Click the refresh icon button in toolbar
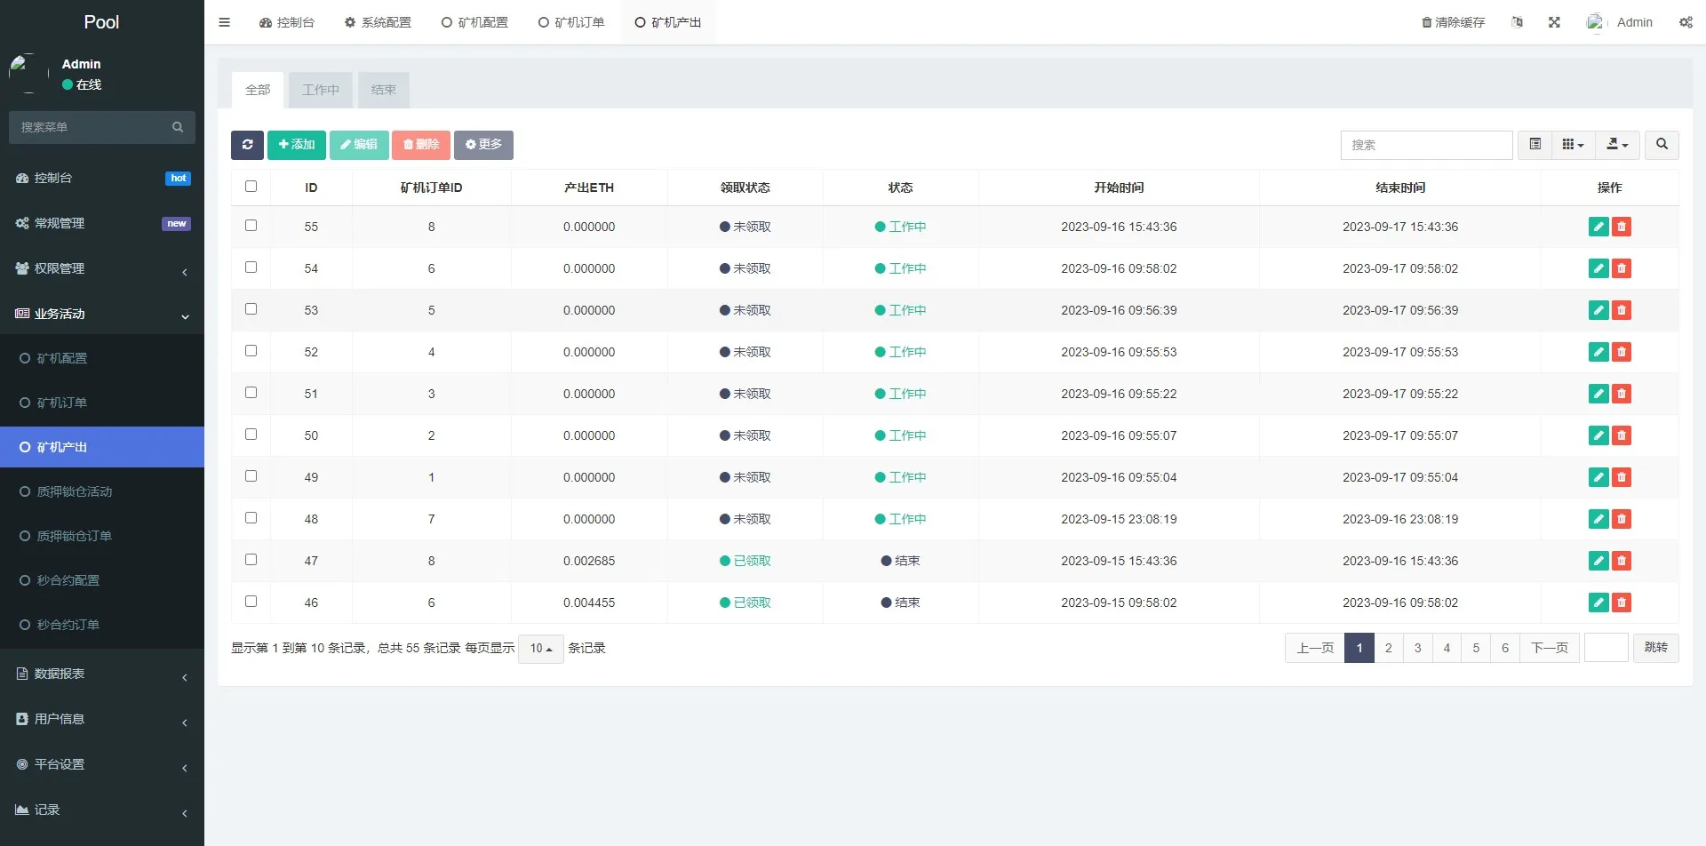This screenshot has width=1706, height=846. pyautogui.click(x=247, y=145)
